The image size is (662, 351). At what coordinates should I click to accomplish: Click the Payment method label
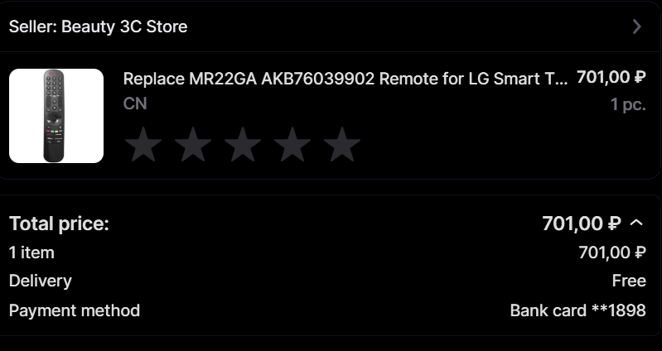coord(75,310)
